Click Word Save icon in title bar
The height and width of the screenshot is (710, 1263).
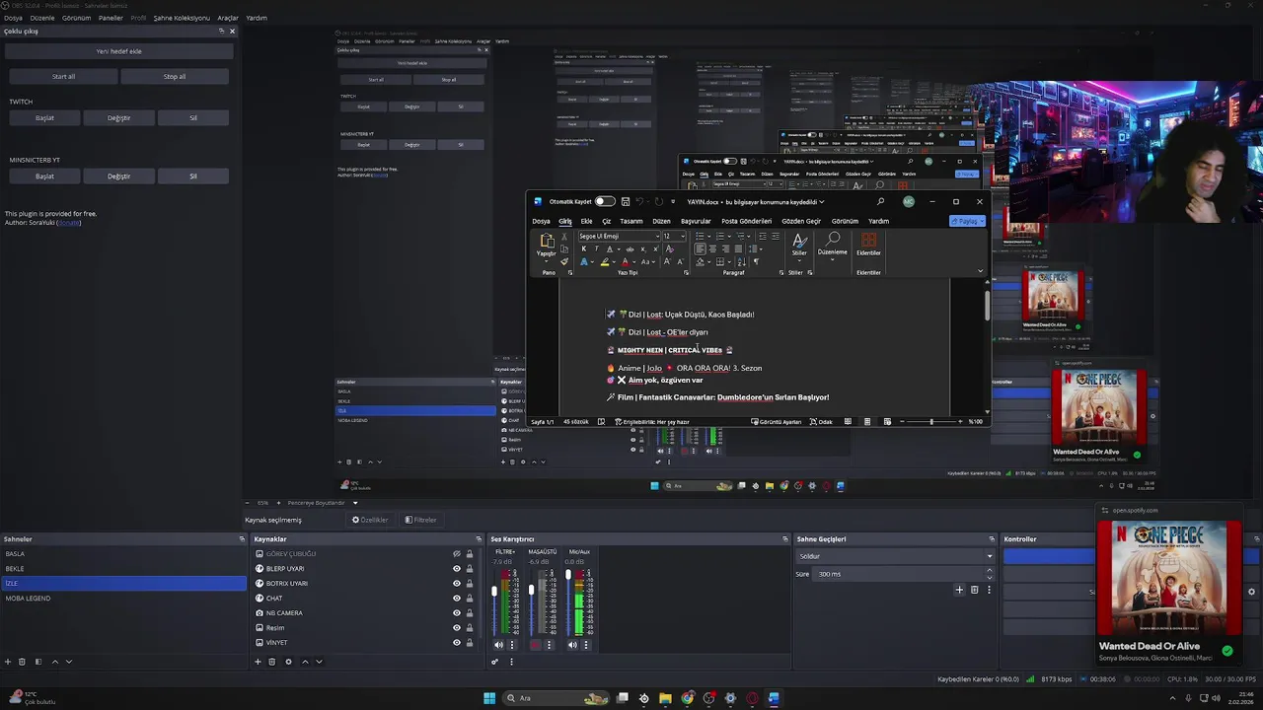[x=626, y=201]
